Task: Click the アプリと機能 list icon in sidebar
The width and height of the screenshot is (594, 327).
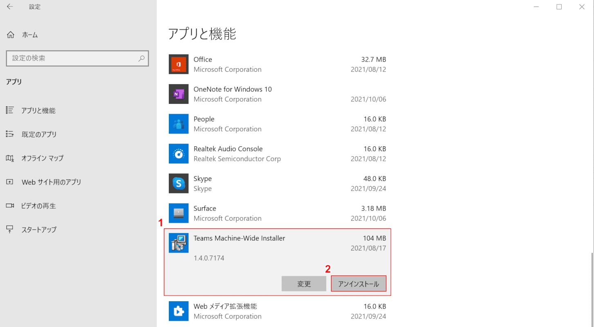Action: point(10,110)
